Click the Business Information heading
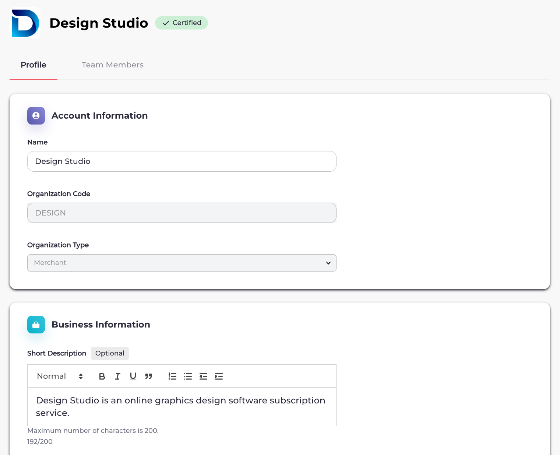Image resolution: width=560 pixels, height=455 pixels. (x=101, y=325)
